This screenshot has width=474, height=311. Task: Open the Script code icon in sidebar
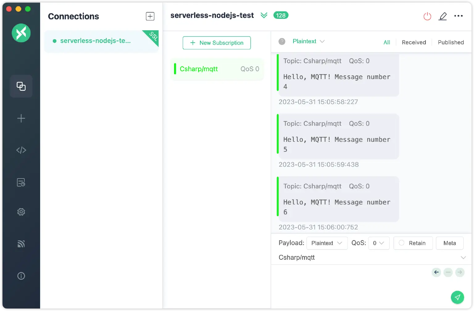(x=21, y=150)
